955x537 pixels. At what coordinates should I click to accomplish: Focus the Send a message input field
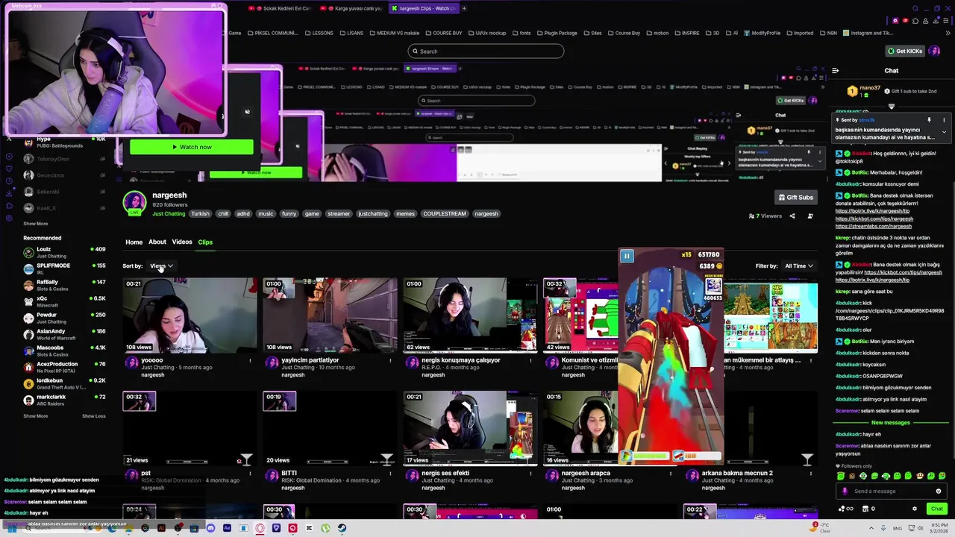(890, 491)
